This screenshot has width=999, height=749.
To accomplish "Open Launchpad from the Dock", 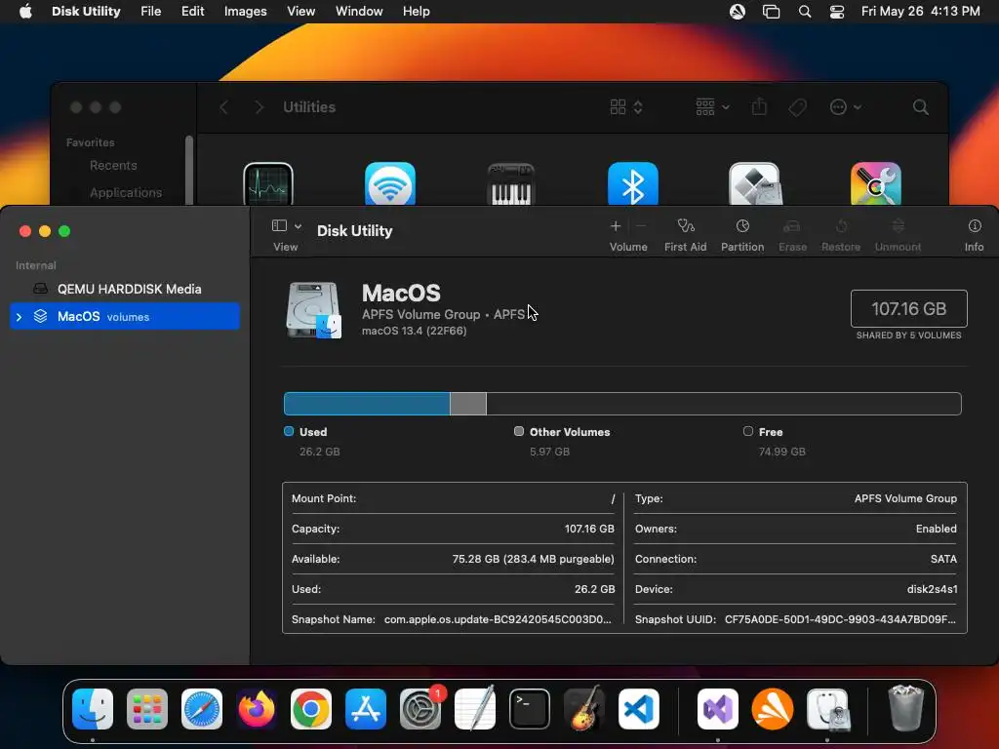I will [147, 709].
